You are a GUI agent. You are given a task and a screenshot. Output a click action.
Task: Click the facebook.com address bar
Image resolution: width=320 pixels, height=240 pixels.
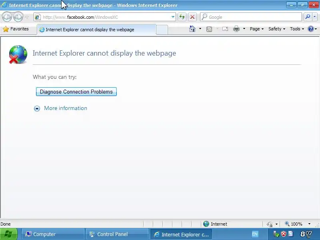[x=105, y=17]
